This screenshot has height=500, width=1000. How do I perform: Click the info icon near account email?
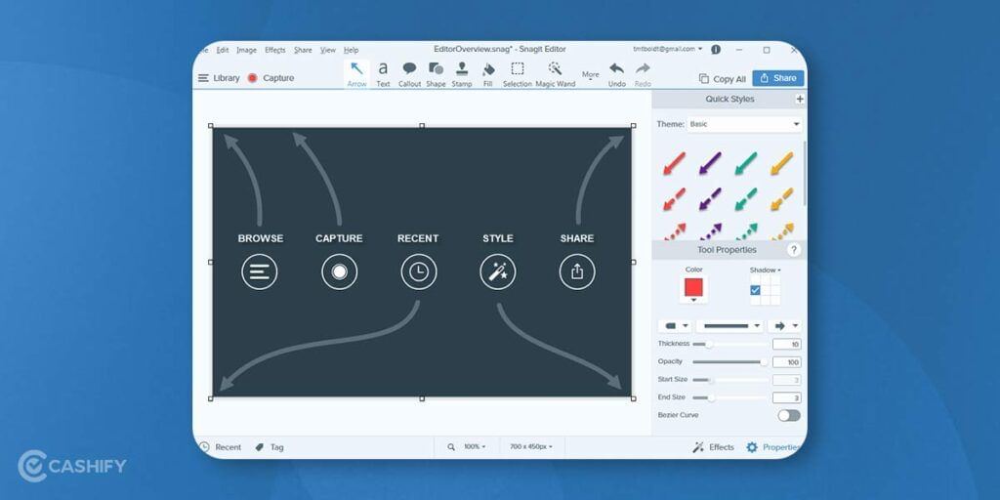tap(716, 49)
